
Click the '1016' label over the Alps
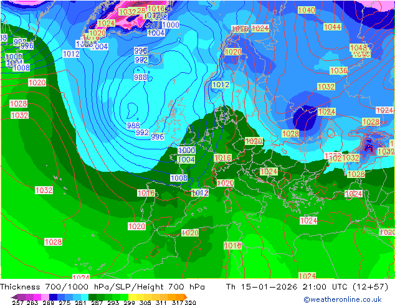pos(222,158)
